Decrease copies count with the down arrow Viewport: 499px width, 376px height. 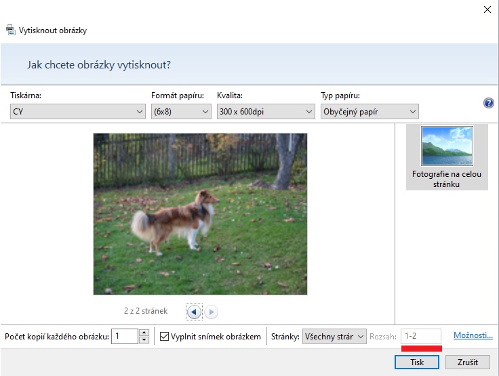click(144, 340)
